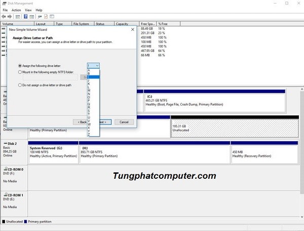Open Help via blue question-mark toolbar icon
The image size is (304, 231).
pos(26,17)
